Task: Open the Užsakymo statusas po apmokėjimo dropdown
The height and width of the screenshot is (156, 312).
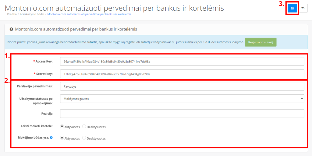Action: (182, 99)
